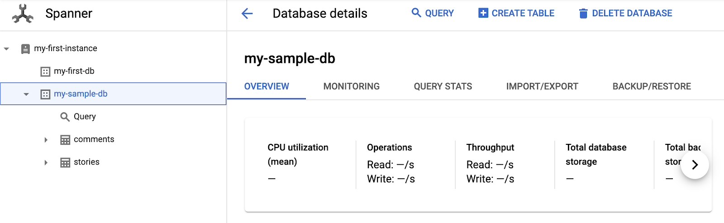Click the trash icon for Delete Database
The image size is (724, 223).
click(583, 14)
